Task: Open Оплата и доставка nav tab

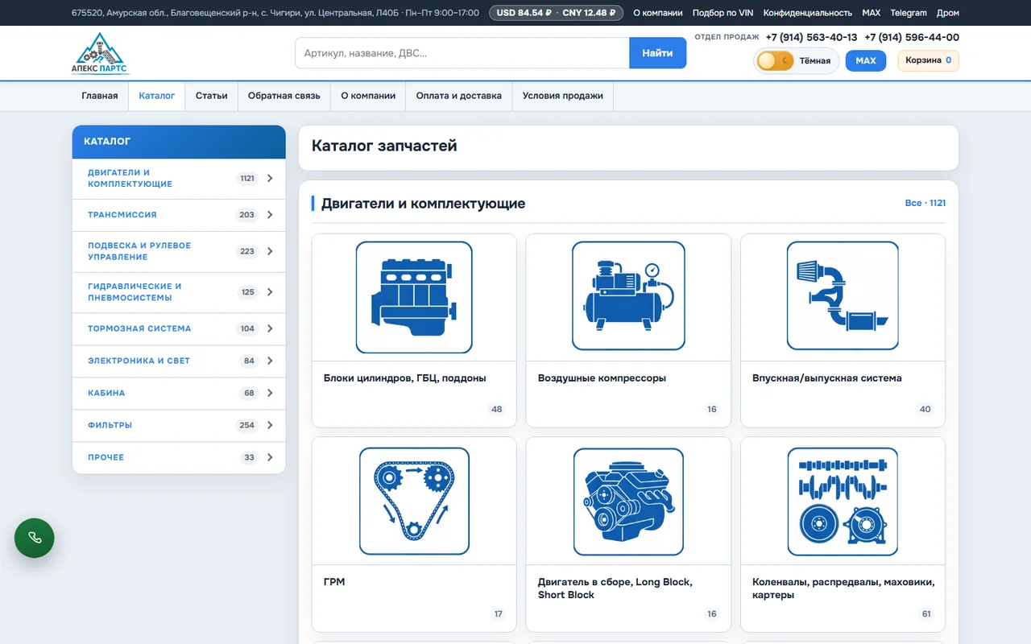Action: coord(459,96)
